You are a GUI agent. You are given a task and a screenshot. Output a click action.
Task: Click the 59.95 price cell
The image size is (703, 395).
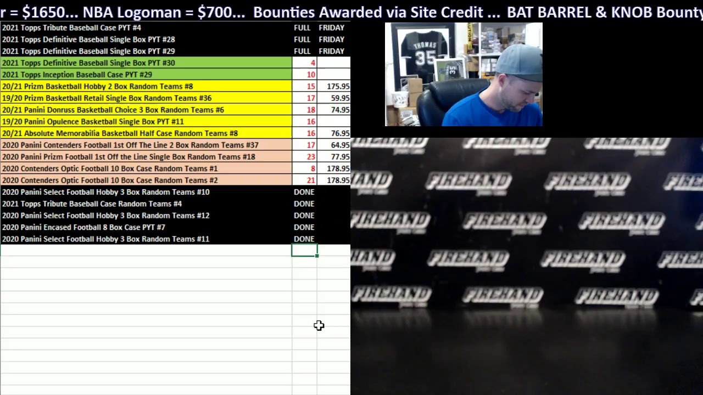point(334,98)
